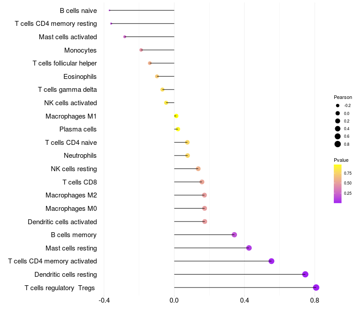The image size is (357, 312).
Task: Click the -0.4 x-axis tick label
Action: click(104, 300)
